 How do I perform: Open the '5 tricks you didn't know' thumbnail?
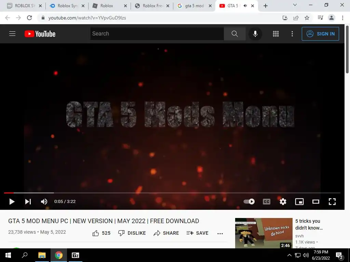264,233
